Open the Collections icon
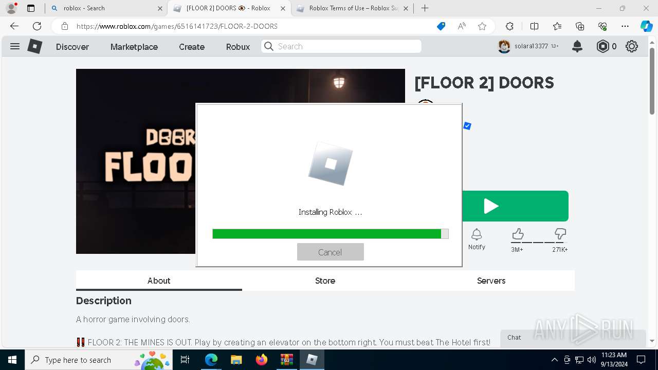 pos(580,26)
